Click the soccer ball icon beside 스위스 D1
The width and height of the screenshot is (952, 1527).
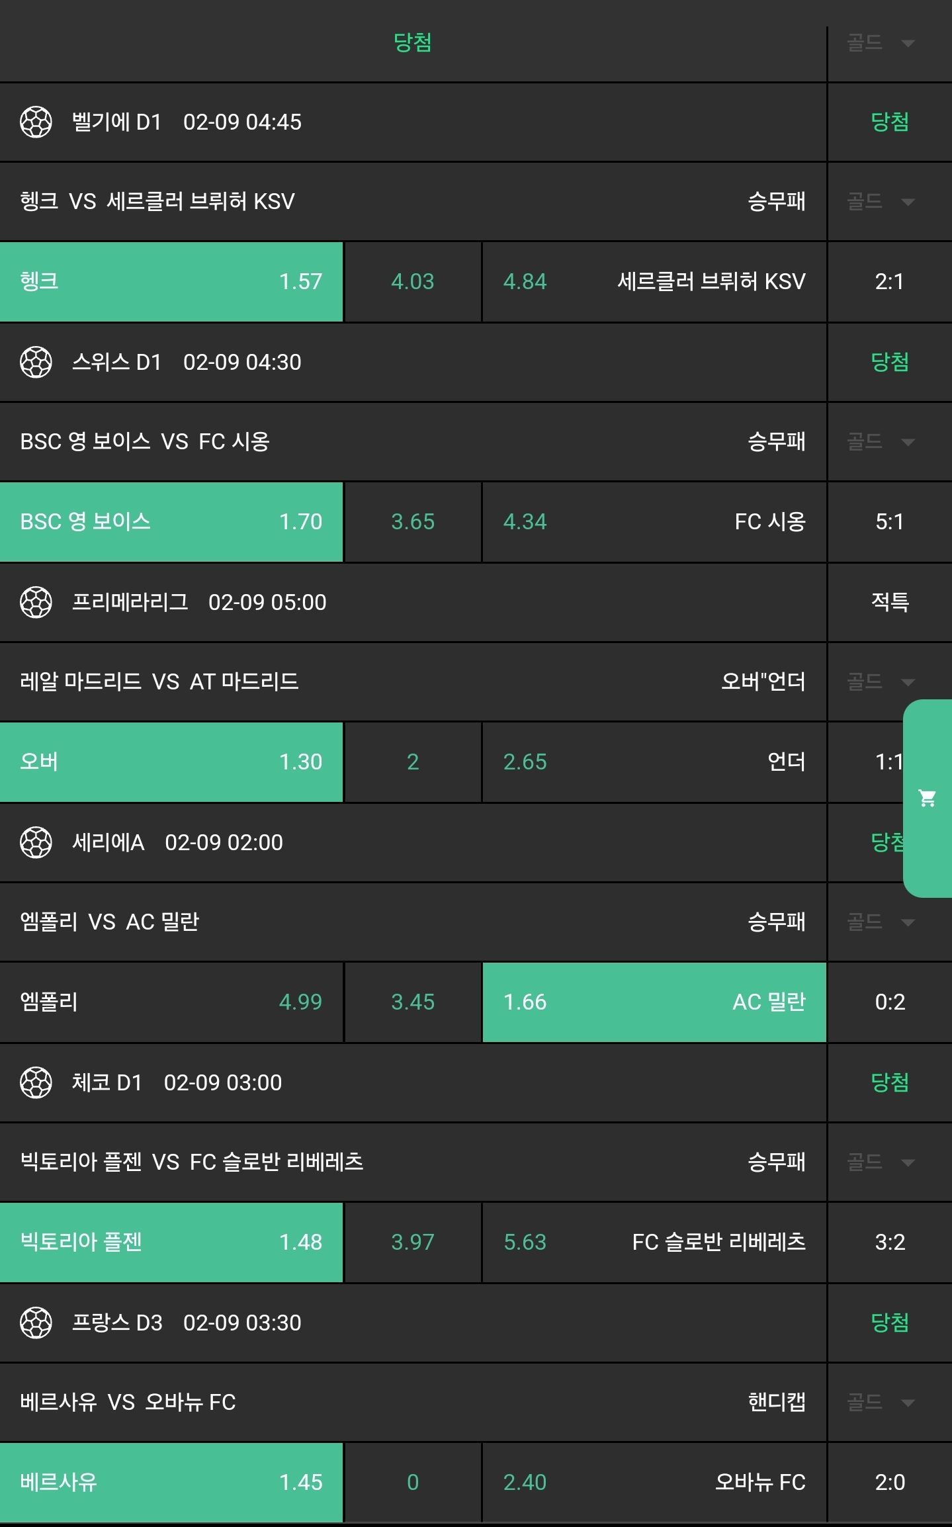(36, 363)
